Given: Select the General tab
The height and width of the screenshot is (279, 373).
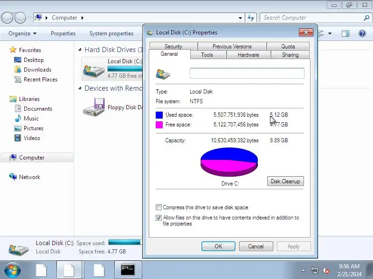Looking at the screenshot, I should point(169,54).
